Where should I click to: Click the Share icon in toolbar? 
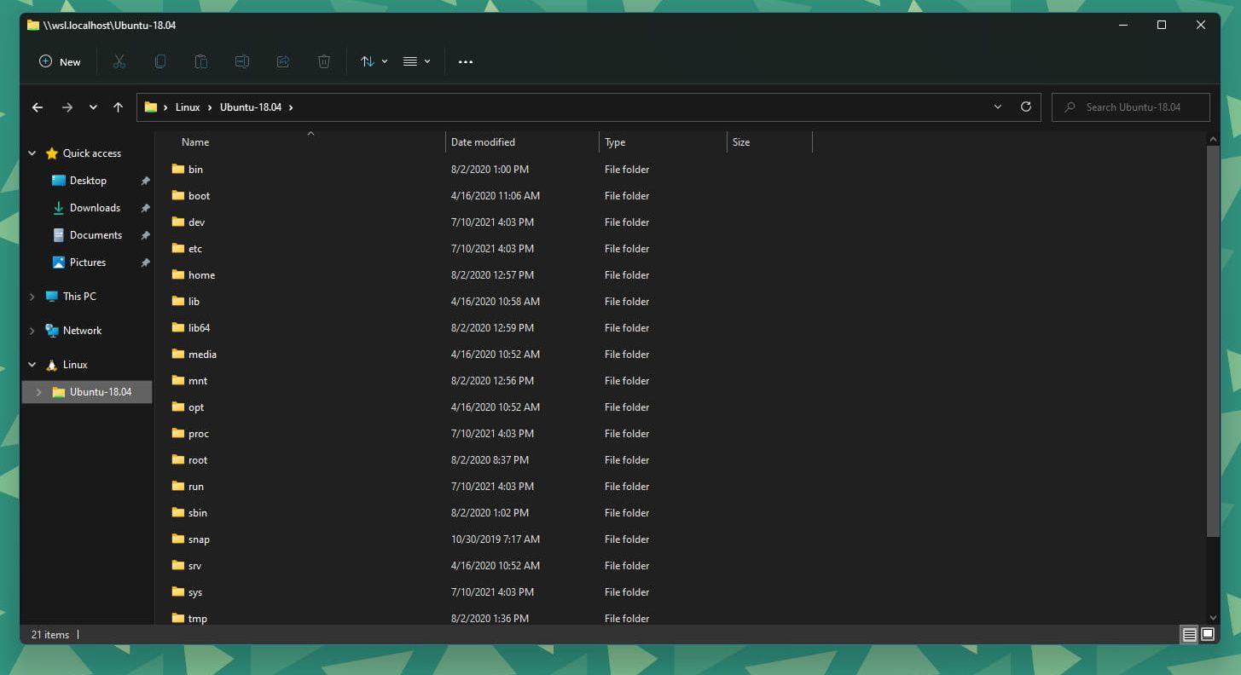click(283, 61)
